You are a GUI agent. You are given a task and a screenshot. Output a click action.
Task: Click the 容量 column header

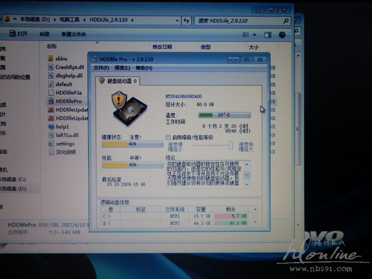pyautogui.click(x=201, y=209)
